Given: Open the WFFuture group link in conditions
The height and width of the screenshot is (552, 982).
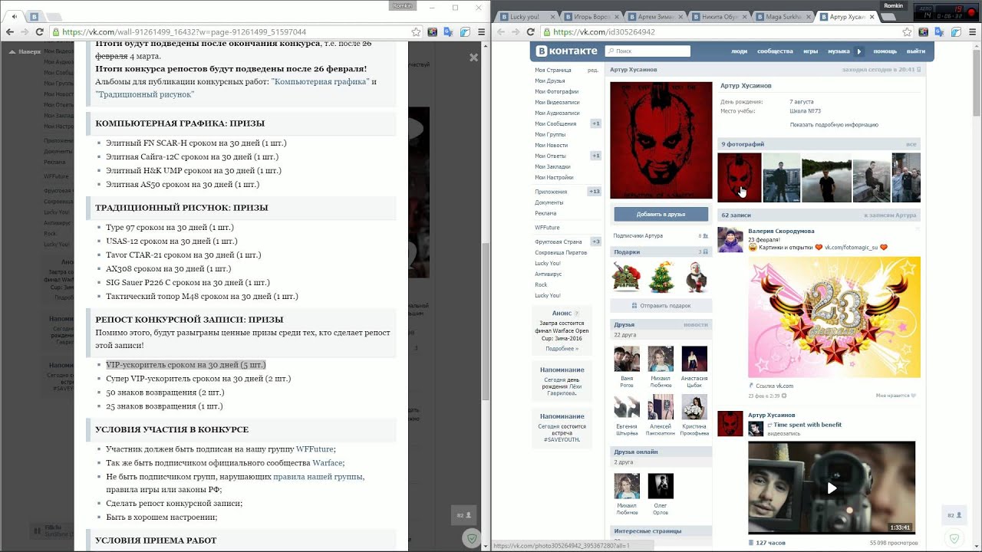Looking at the screenshot, I should coord(315,449).
